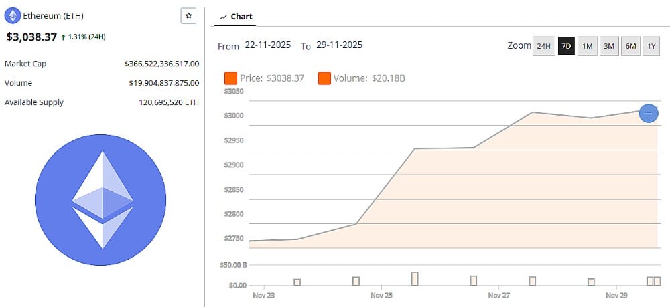The height and width of the screenshot is (307, 670).
Task: Click the Ethereum (ETH) title text
Action: coord(54,16)
